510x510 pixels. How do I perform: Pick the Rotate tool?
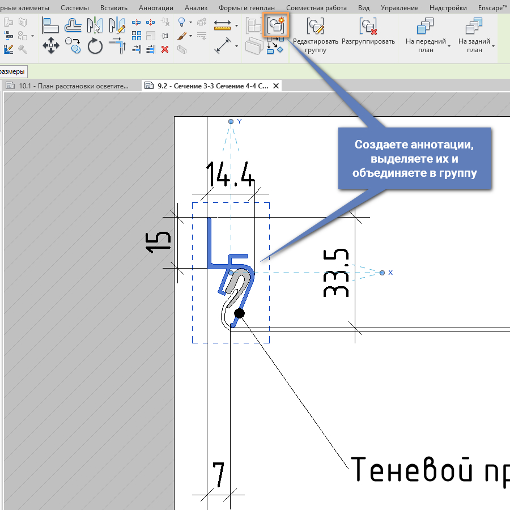coord(95,46)
